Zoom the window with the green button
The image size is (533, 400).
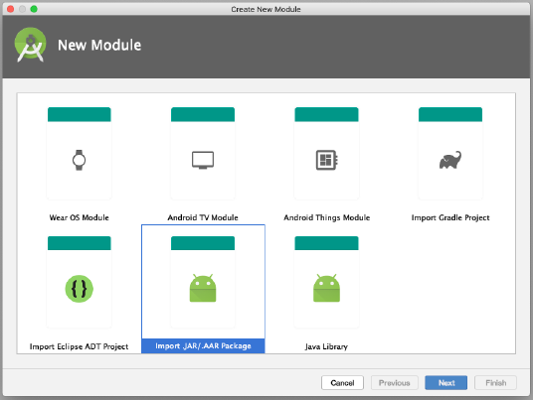(34, 9)
